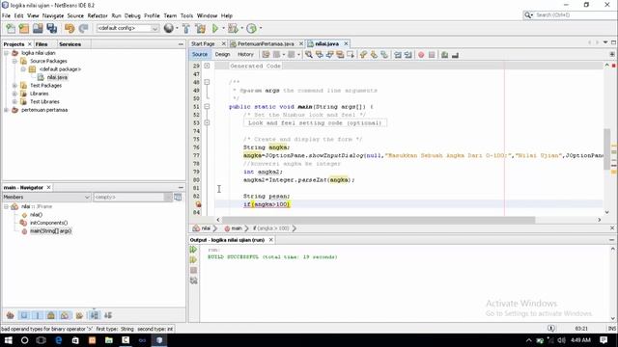Click the New File toolbar icon

pos(11,28)
